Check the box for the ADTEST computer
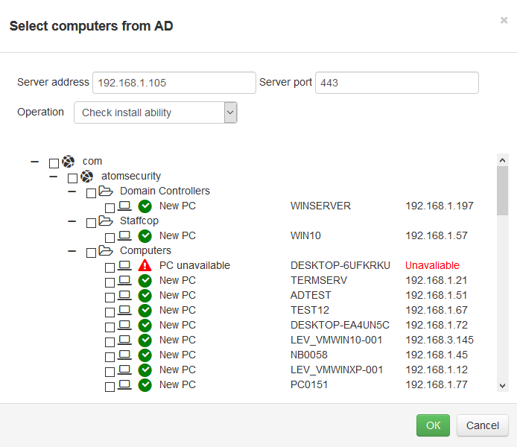This screenshot has width=517, height=447. coord(110,297)
